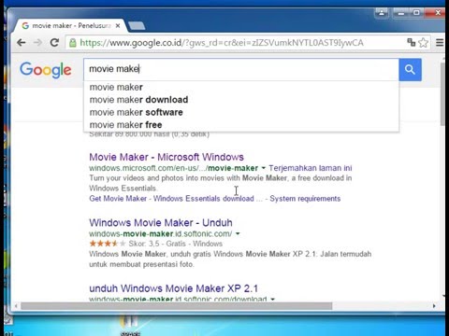Click in the Google search box
Image resolution: width=449 pixels, height=336 pixels.
pyautogui.click(x=241, y=69)
